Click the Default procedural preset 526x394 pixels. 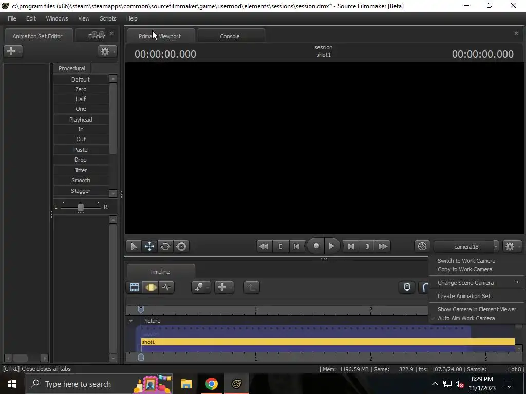(81, 80)
